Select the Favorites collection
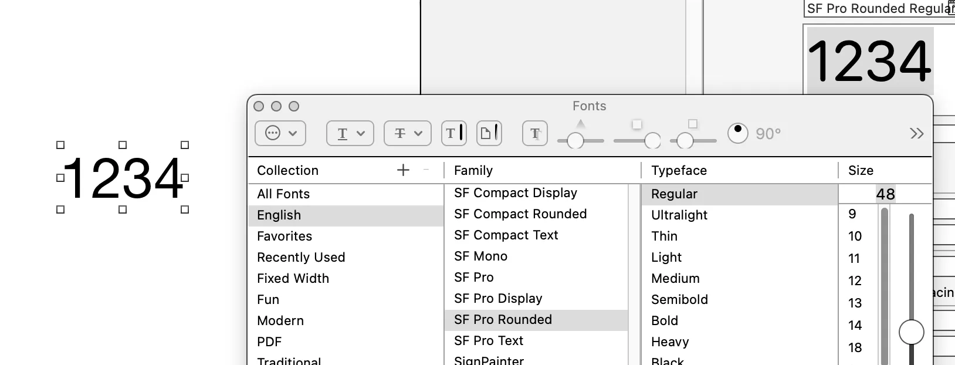This screenshot has width=955, height=365. 346,236
